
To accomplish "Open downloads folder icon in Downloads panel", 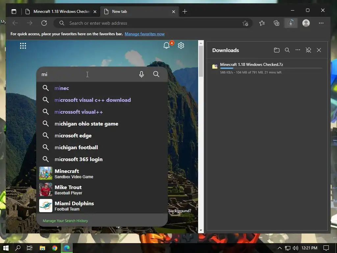I will pos(277,50).
